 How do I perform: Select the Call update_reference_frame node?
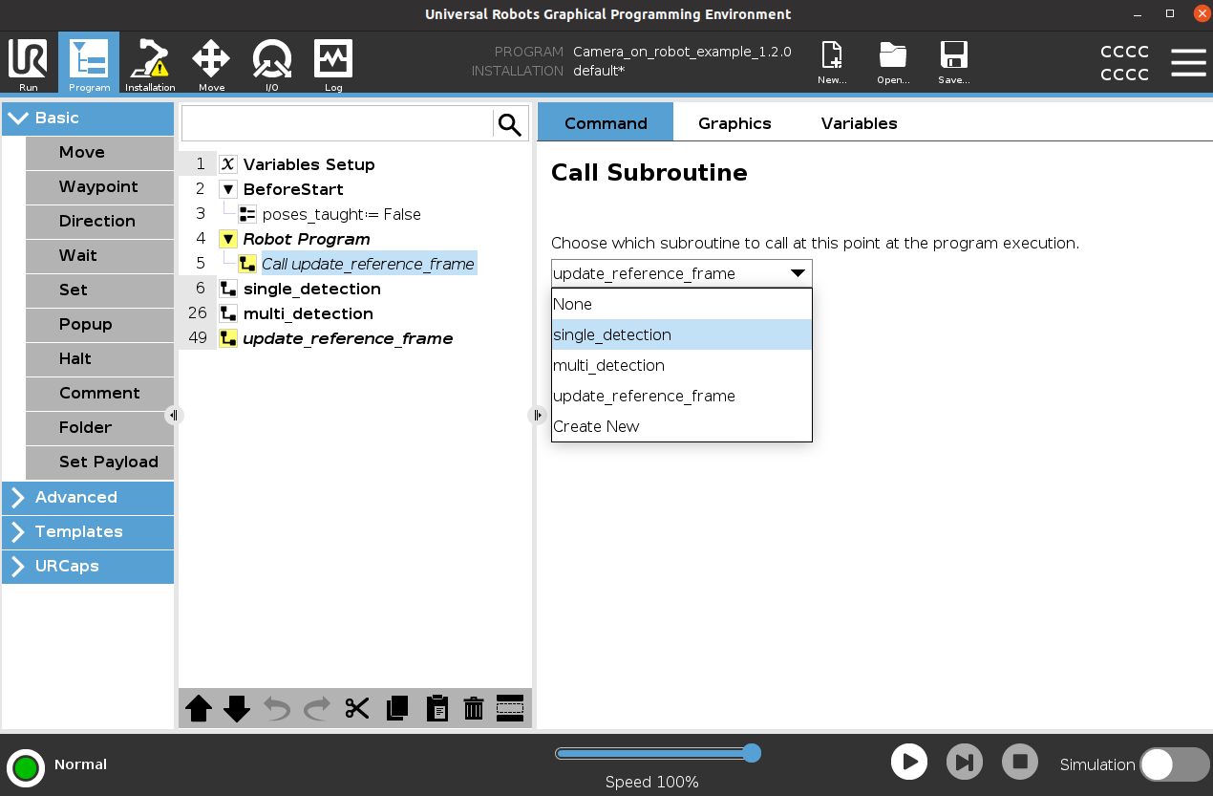pos(368,264)
